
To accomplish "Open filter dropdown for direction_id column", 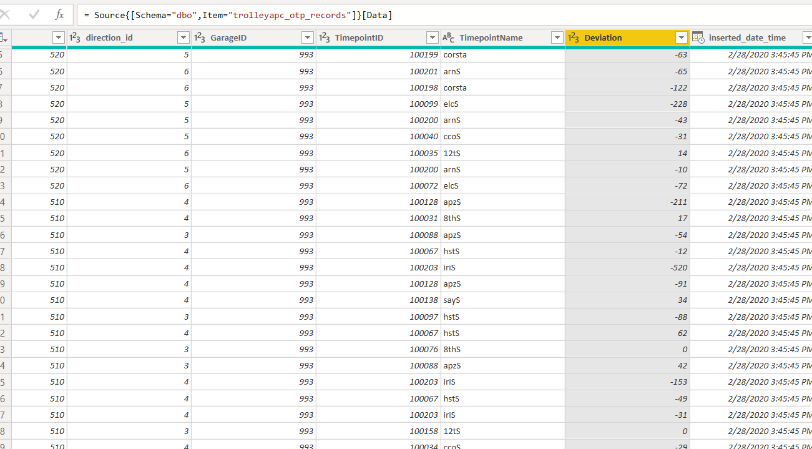I will [183, 38].
